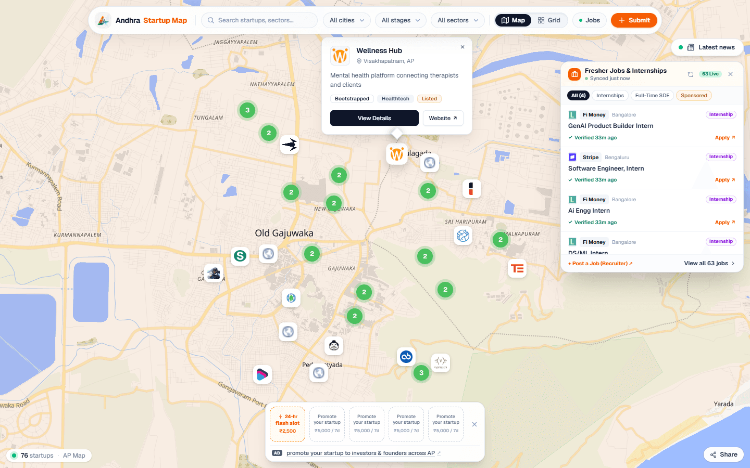
Task: Switch to Grid view
Action: tap(549, 20)
